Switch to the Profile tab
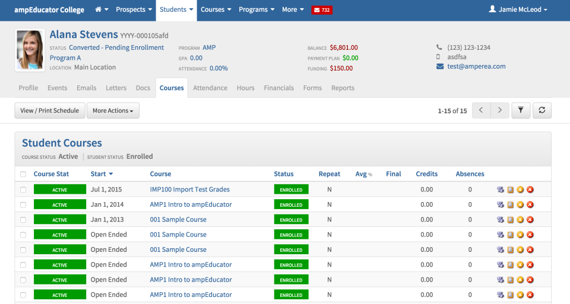570x304 pixels. [28, 88]
